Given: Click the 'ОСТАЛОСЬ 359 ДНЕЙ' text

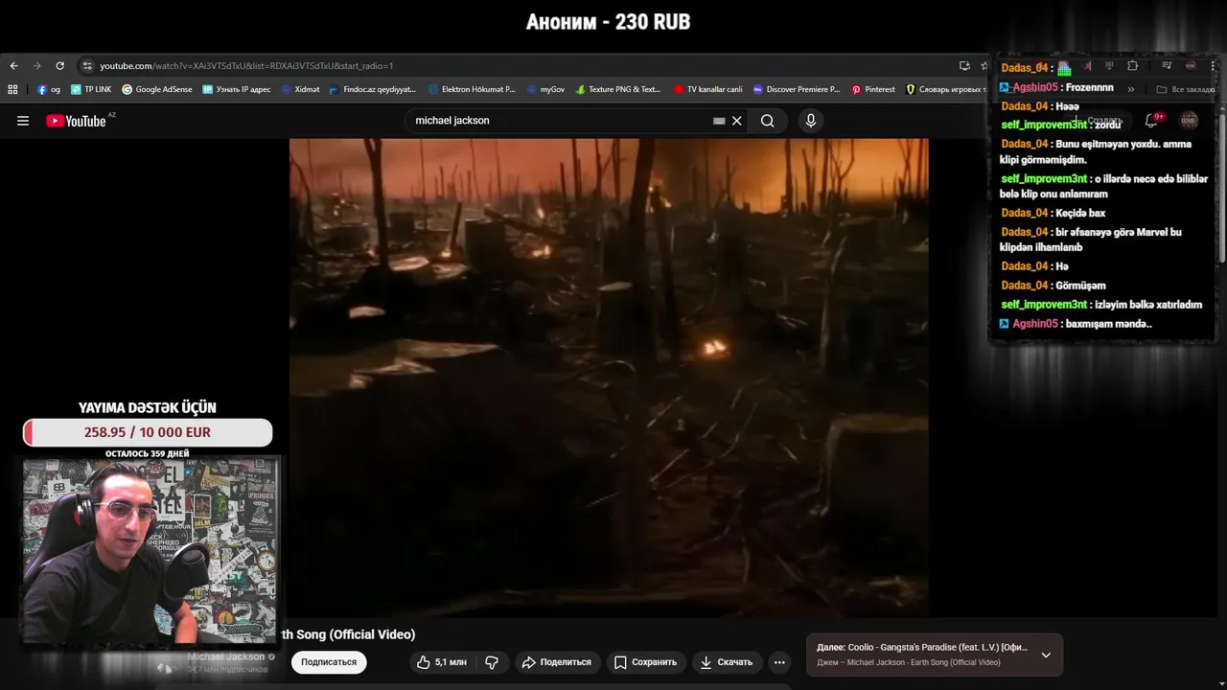Looking at the screenshot, I should tap(148, 453).
